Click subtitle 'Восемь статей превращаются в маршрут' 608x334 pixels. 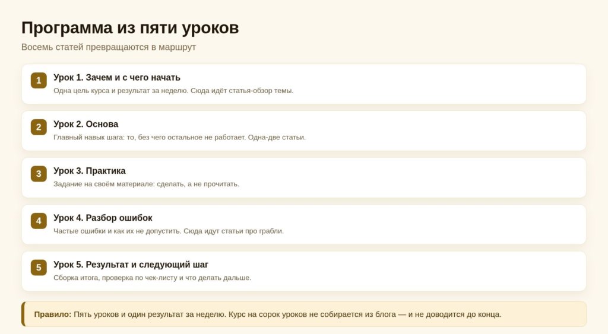click(109, 47)
